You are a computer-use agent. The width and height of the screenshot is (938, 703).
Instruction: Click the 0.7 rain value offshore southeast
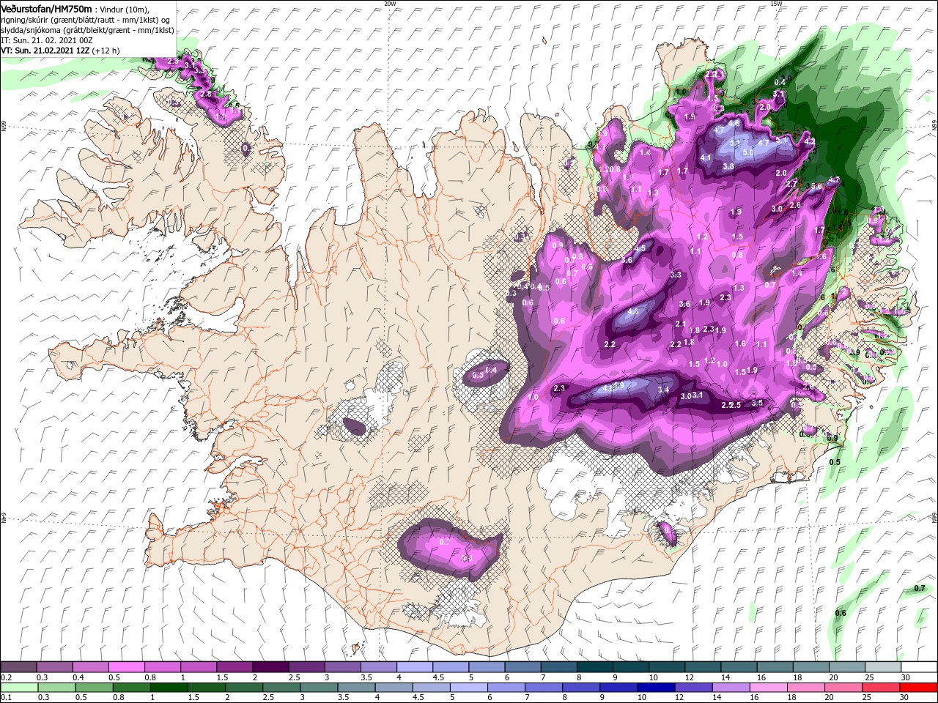(920, 589)
